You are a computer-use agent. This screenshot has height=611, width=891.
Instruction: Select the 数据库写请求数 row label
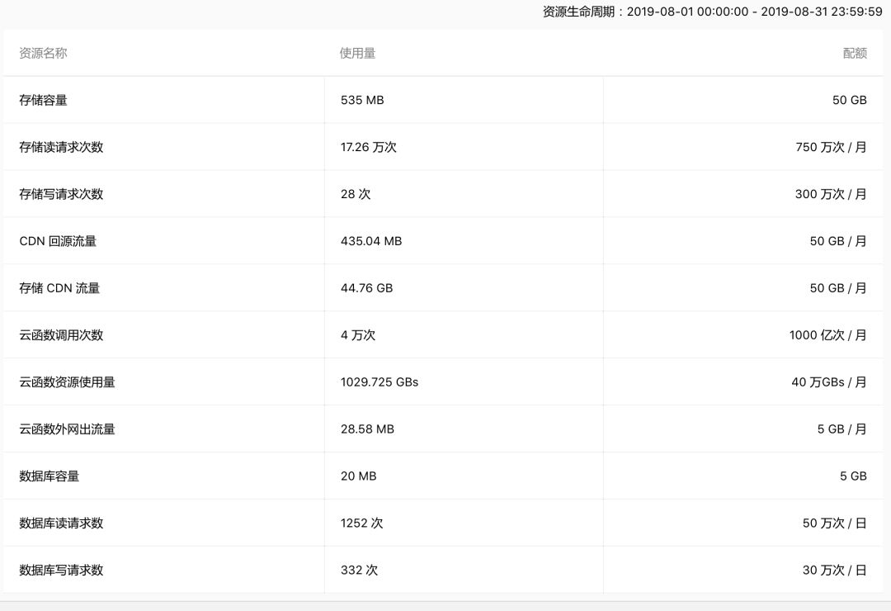[x=61, y=571]
